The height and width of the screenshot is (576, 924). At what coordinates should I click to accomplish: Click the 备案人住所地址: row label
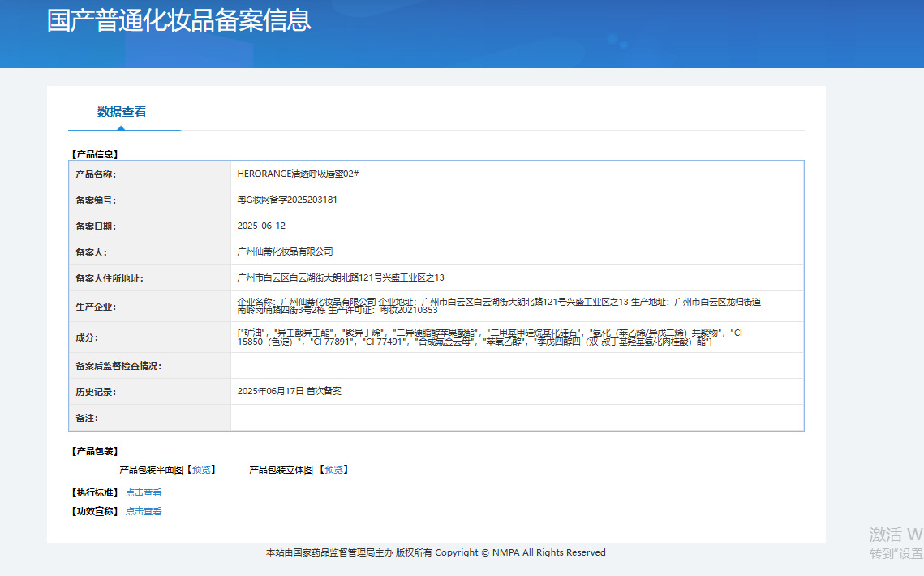coord(110,278)
